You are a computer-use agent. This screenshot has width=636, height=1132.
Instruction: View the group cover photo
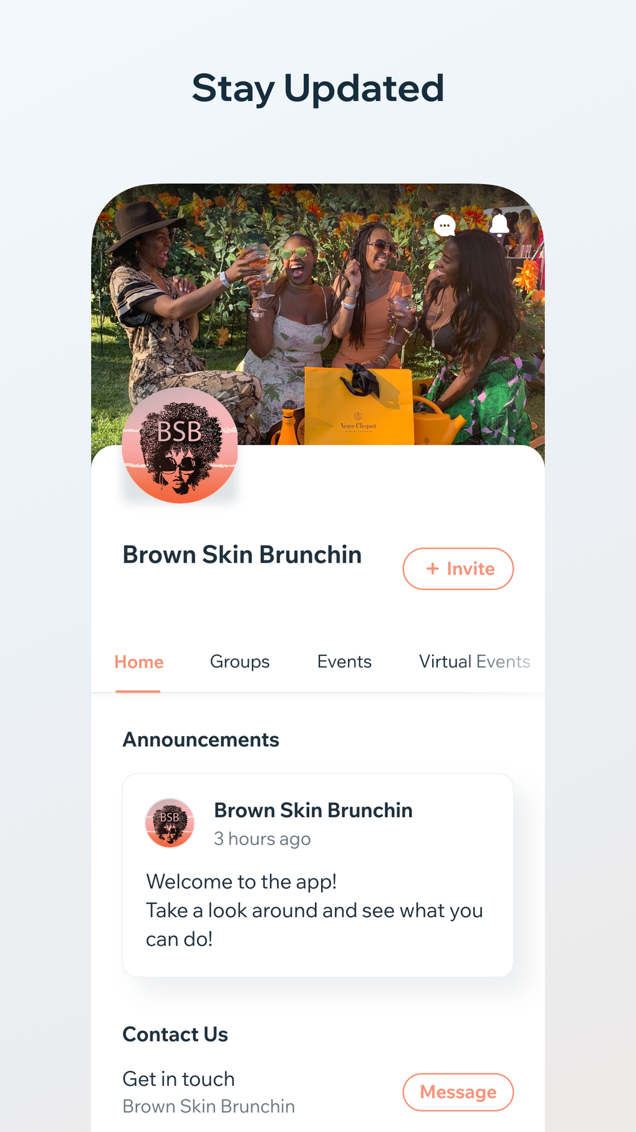point(318,314)
